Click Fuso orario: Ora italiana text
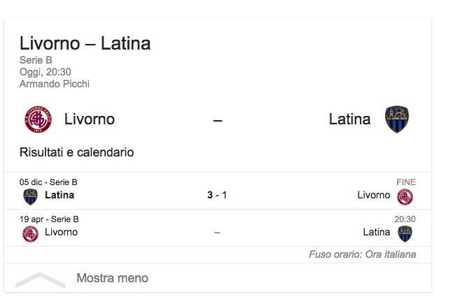Viewport: 460px width, 306px height. (x=362, y=254)
